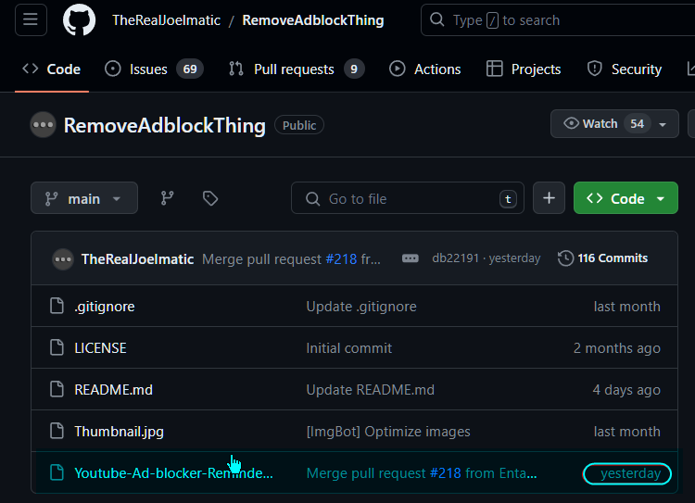Open the Projects tab
The image size is (695, 503).
pos(524,69)
